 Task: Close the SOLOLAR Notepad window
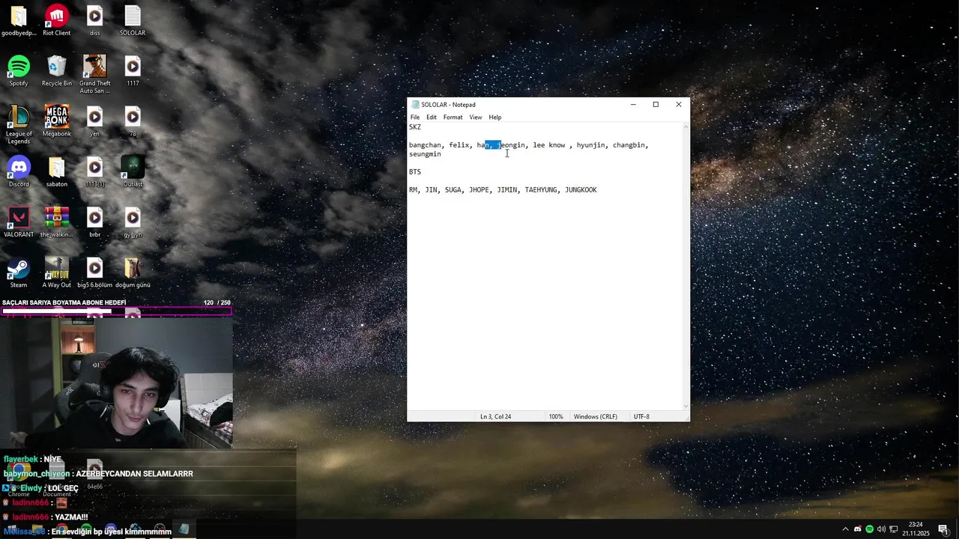[679, 105]
